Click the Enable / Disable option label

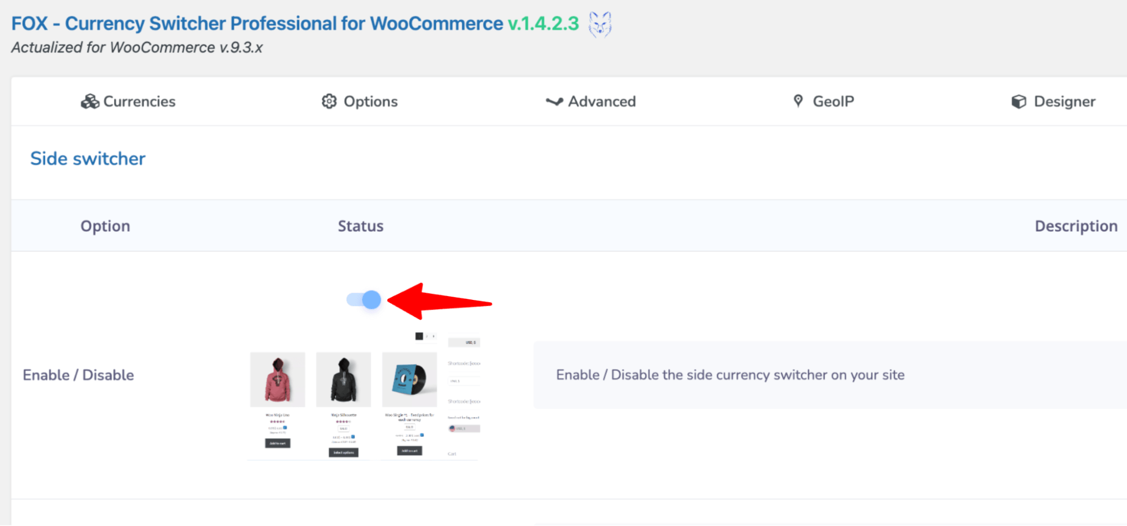(78, 375)
